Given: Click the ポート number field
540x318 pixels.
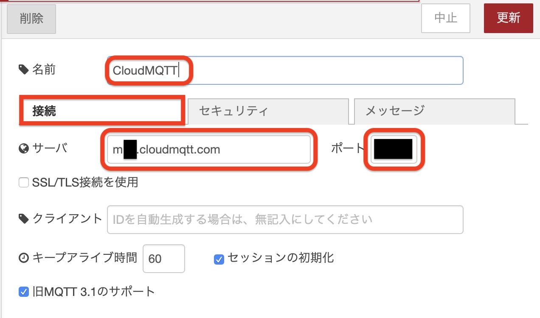Looking at the screenshot, I should pyautogui.click(x=394, y=149).
